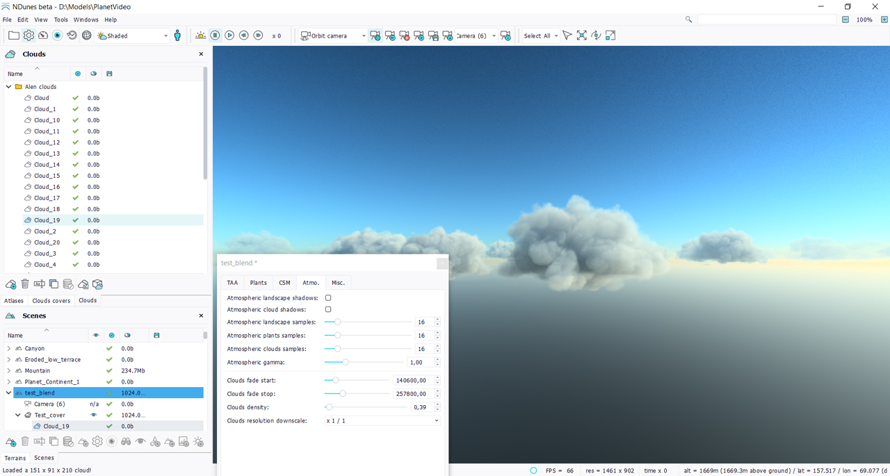The height and width of the screenshot is (476, 890).
Task: Enable Atmospheric cloud shadows checkbox
Action: [x=328, y=309]
